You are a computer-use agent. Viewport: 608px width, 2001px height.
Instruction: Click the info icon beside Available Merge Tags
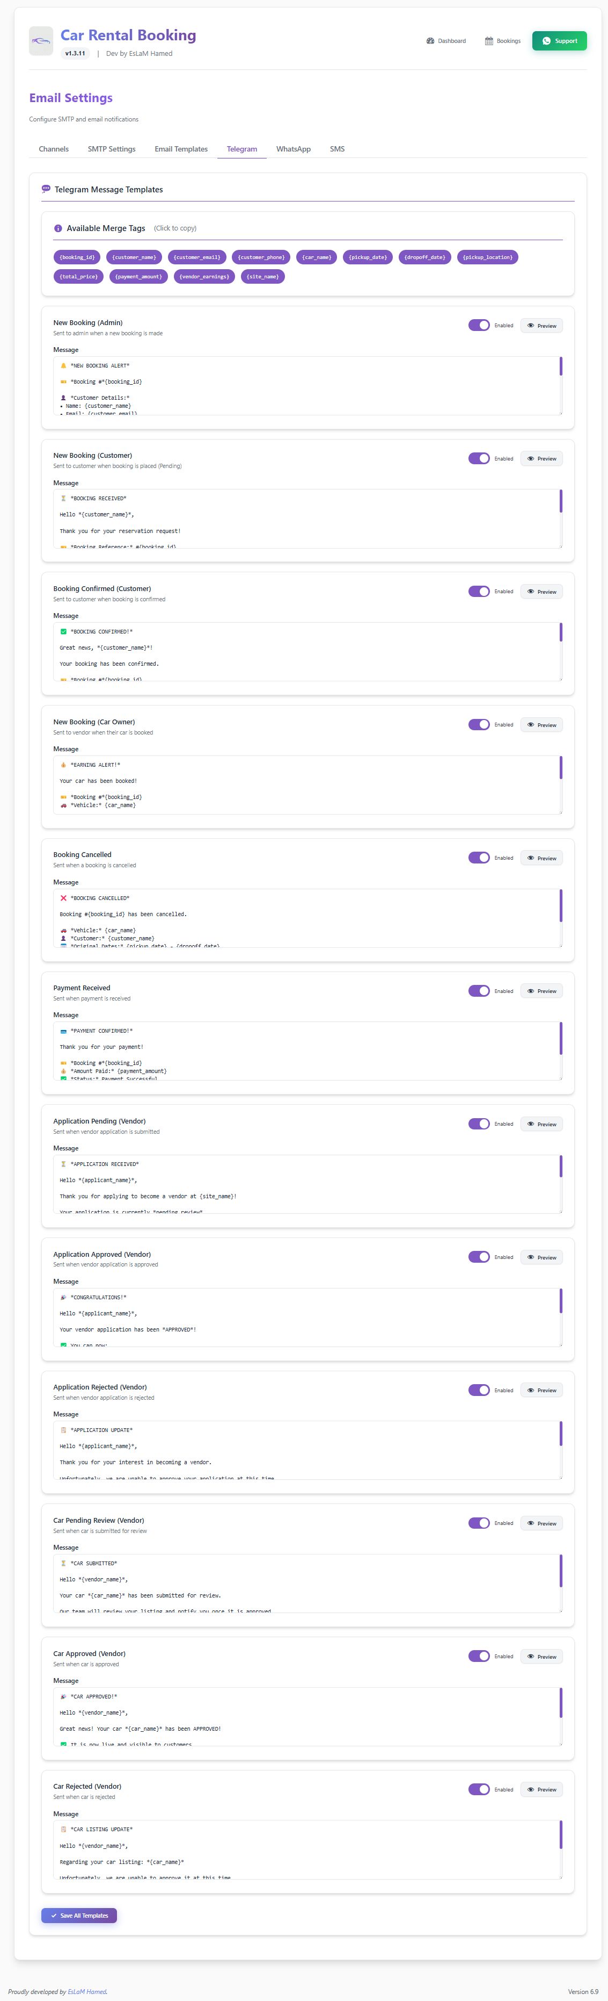tap(58, 228)
